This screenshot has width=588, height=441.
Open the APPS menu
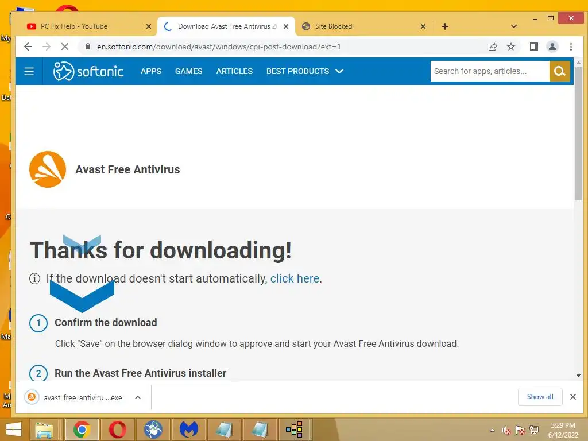pyautogui.click(x=151, y=71)
